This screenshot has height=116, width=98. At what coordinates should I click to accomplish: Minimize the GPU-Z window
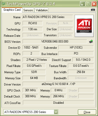[x=82, y=4]
